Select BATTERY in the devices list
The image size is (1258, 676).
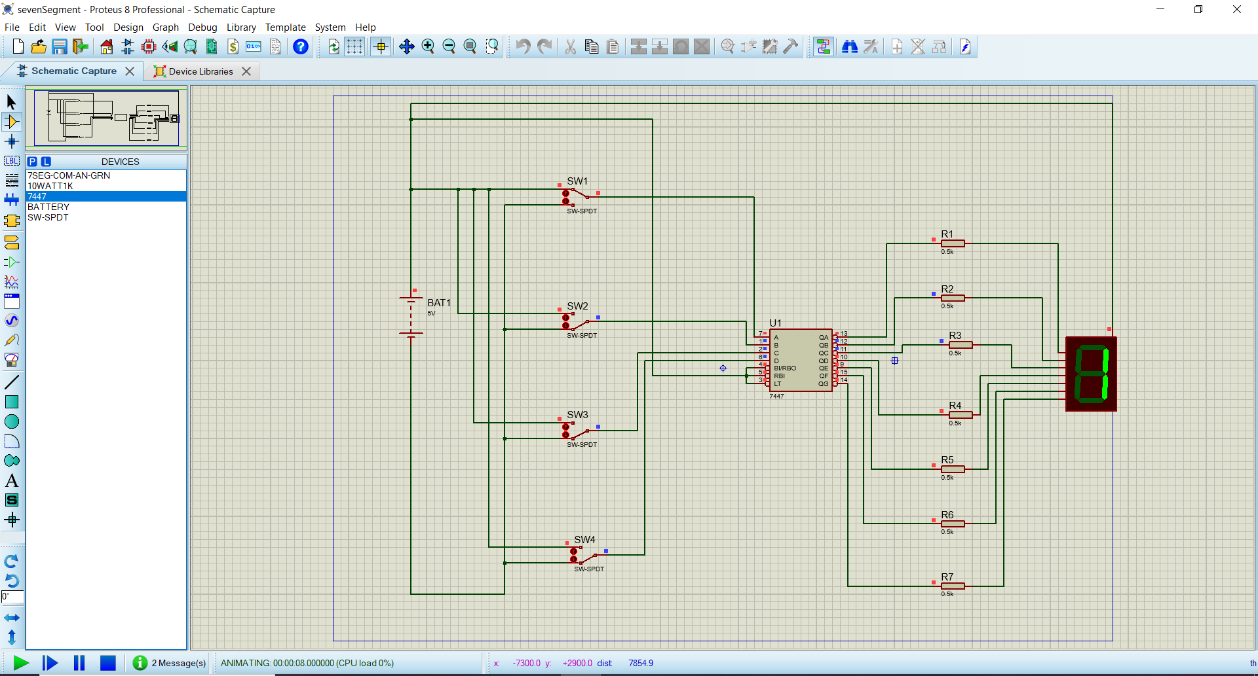click(x=48, y=207)
